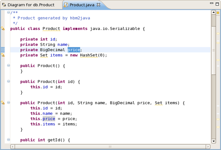Click the vertical scrollbar thumb
The image size is (221, 150).
click(x=214, y=50)
